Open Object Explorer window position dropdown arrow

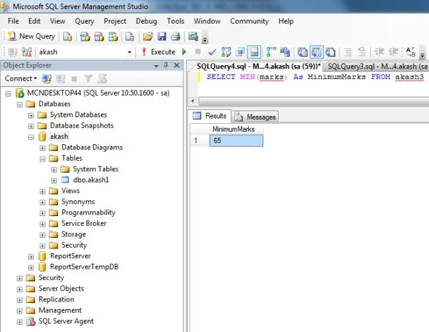156,65
